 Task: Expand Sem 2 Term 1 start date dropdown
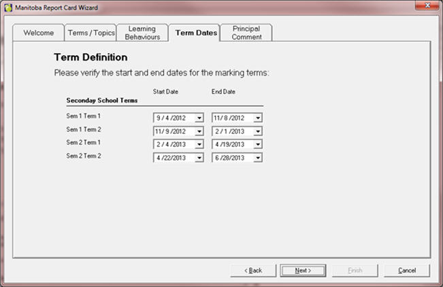click(x=199, y=144)
